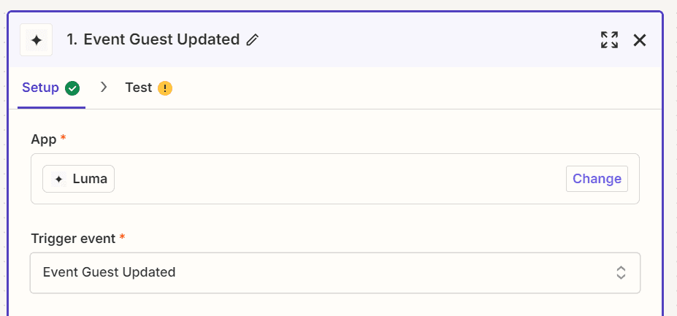Open the Trigger event dropdown
Screen dimensions: 677x316
click(335, 273)
